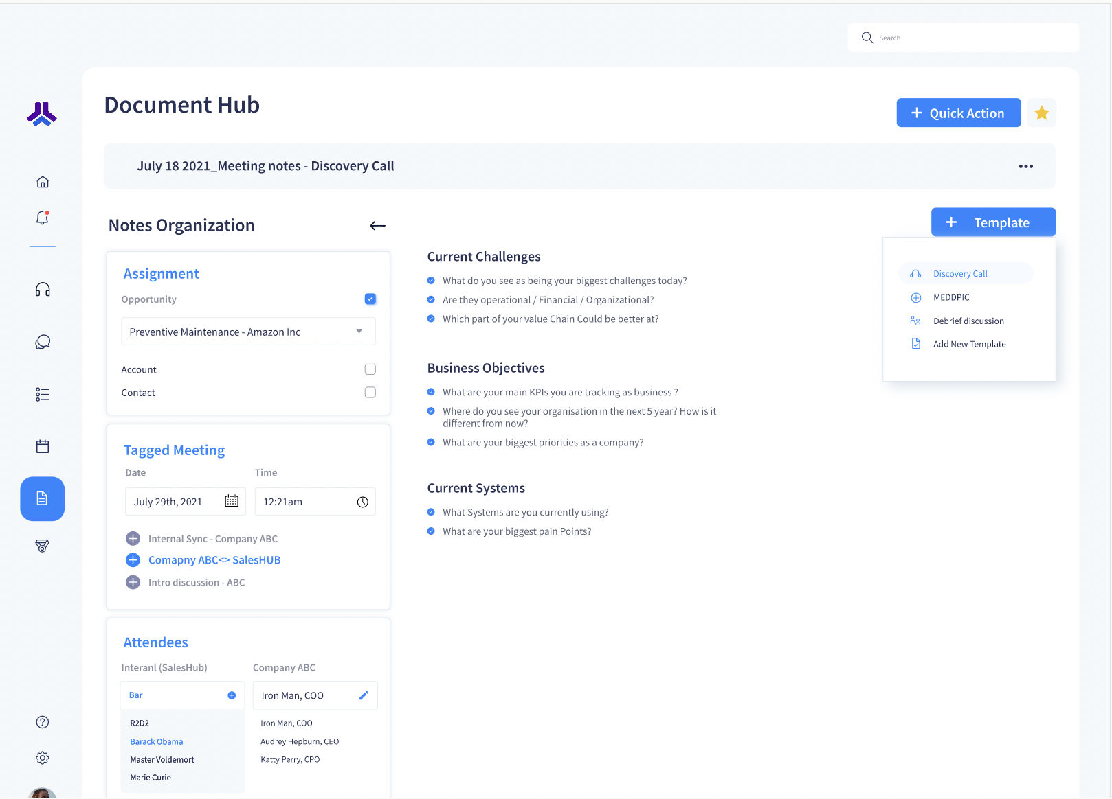The height and width of the screenshot is (799, 1112).
Task: Open the chat icon in the sidebar
Action: click(42, 341)
